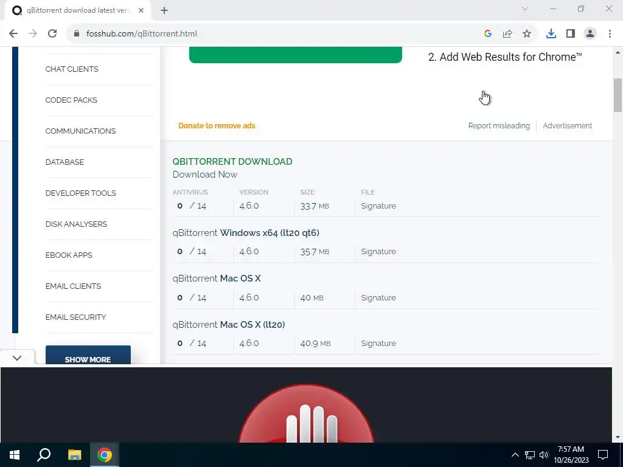Download qBittorrent Windows x64 (lt20 qt6)
623x467 pixels.
point(246,233)
